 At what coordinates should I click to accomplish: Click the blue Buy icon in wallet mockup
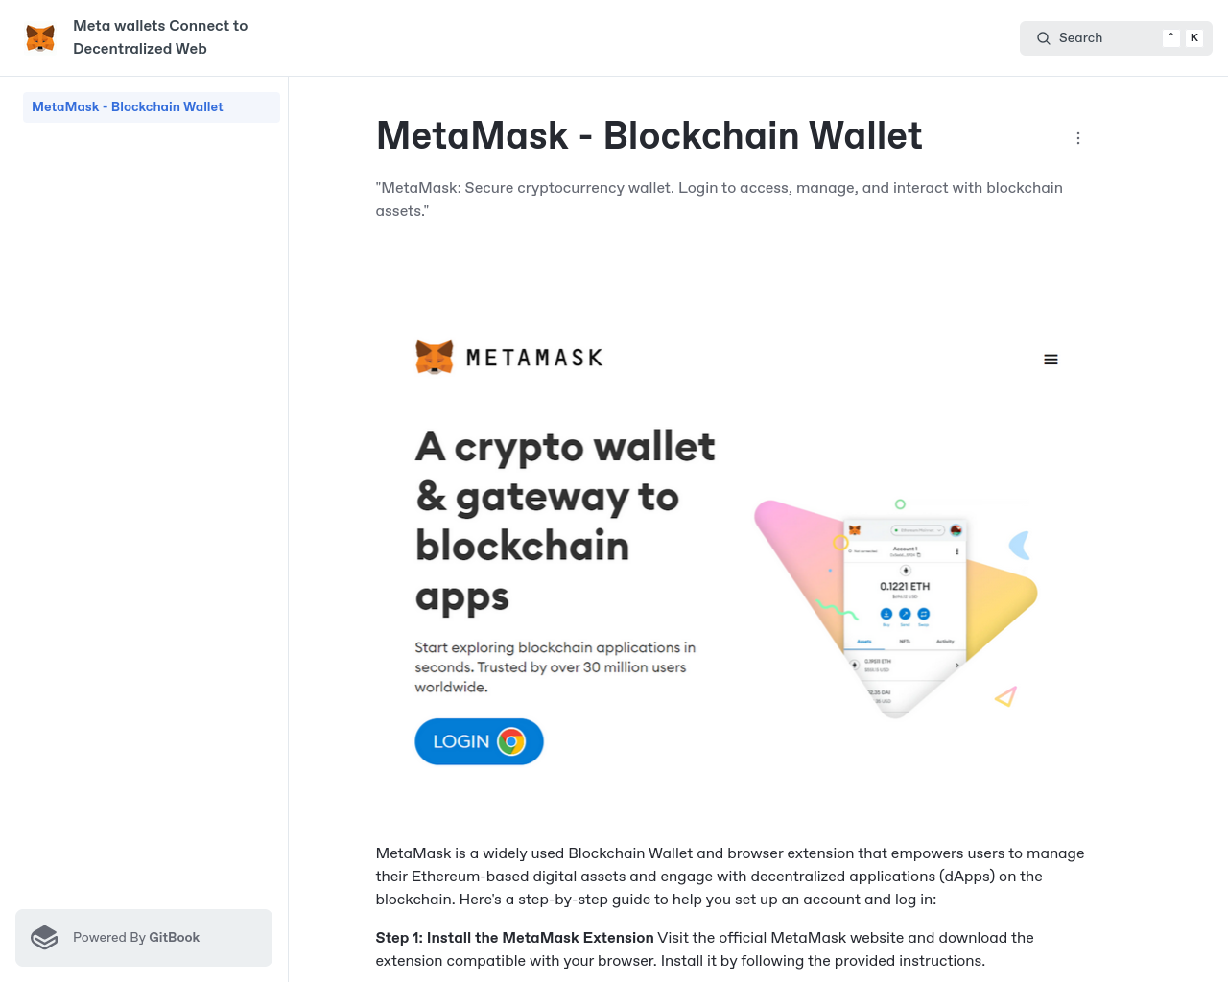(x=886, y=614)
